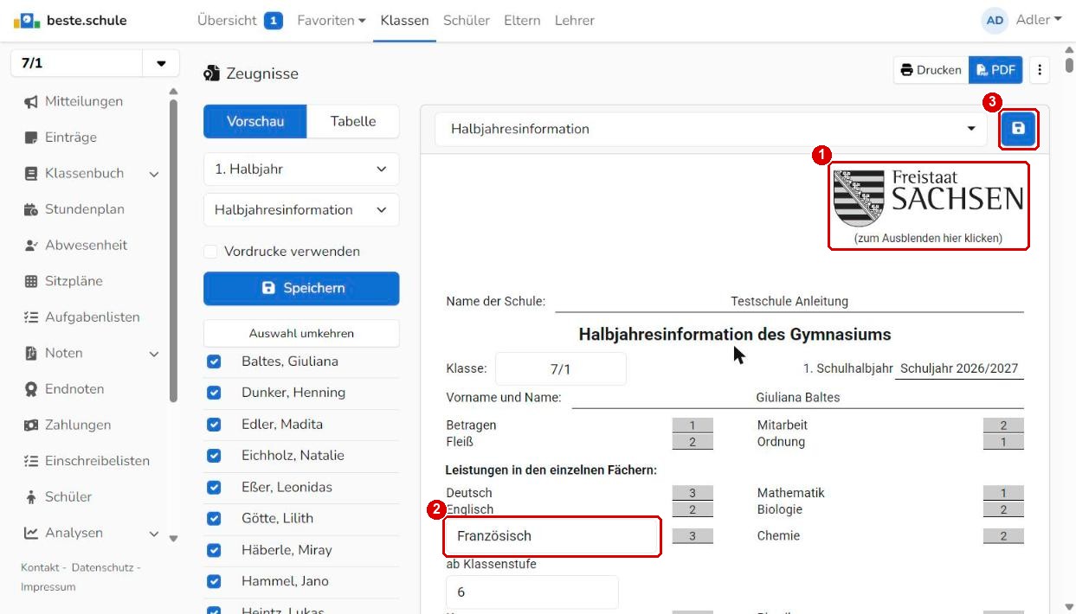The width and height of the screenshot is (1076, 614).
Task: Expand the Analysen submenu
Action: tap(154, 534)
